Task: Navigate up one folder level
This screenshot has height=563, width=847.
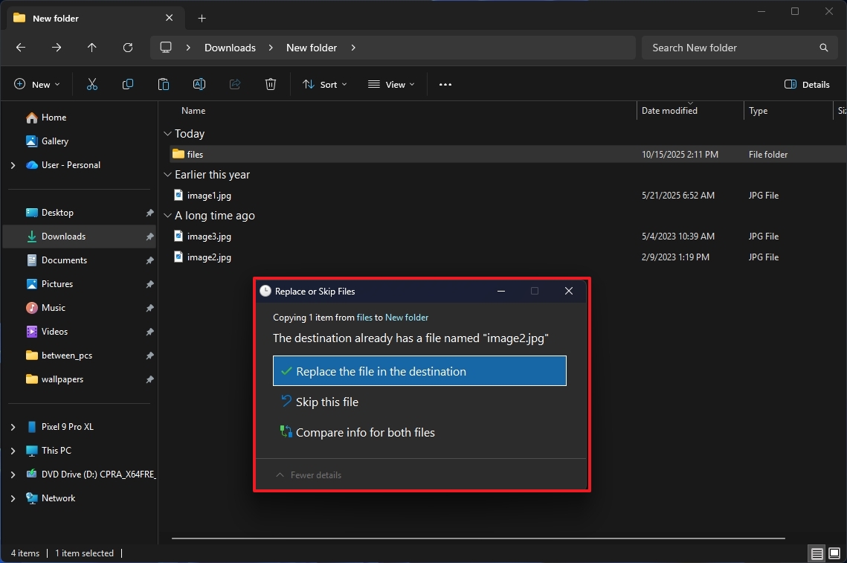Action: [x=91, y=47]
